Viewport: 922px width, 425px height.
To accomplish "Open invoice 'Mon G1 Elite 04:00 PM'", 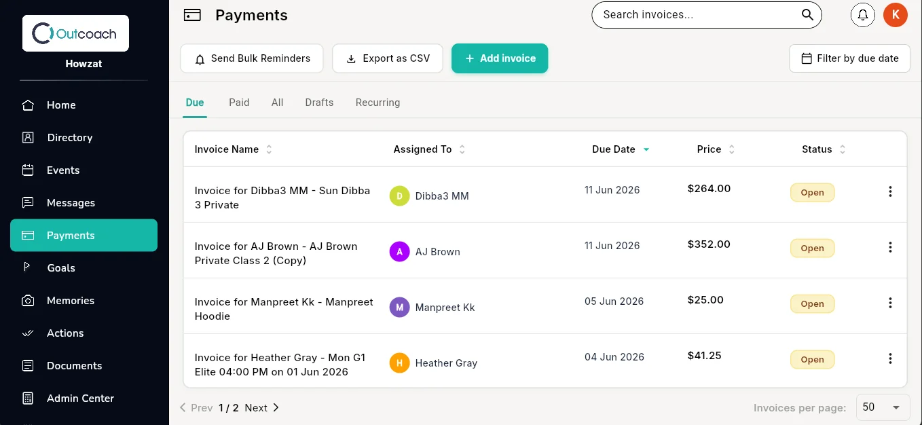I will (280, 365).
